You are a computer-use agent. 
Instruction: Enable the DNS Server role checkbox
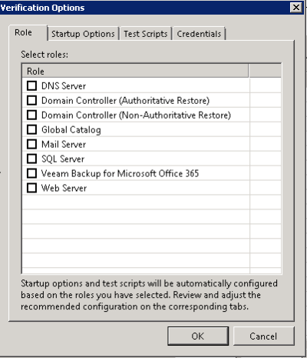click(31, 85)
